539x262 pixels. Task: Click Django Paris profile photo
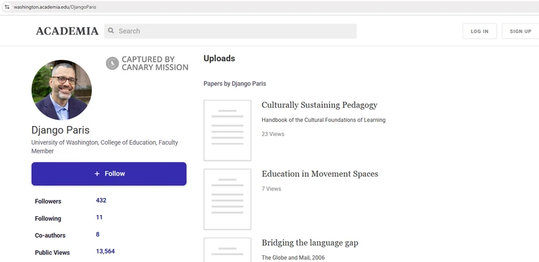pyautogui.click(x=61, y=90)
